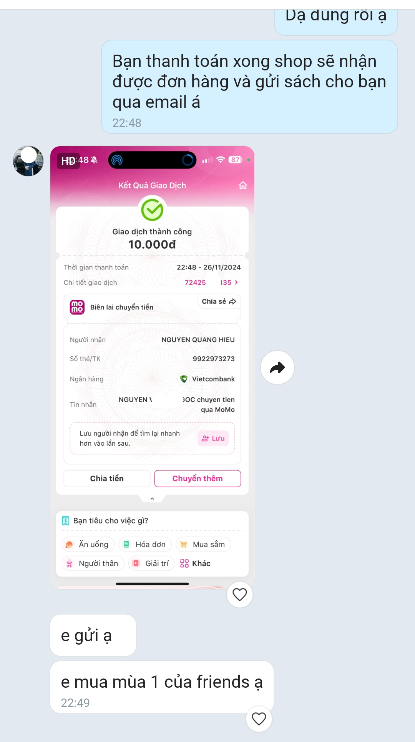Open the Khác category options

[x=195, y=563]
